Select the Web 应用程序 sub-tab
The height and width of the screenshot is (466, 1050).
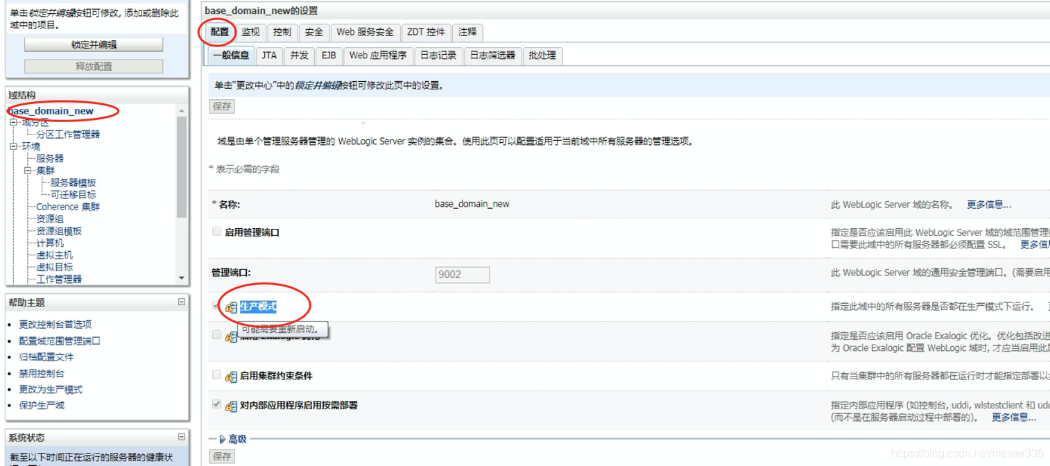pos(378,55)
